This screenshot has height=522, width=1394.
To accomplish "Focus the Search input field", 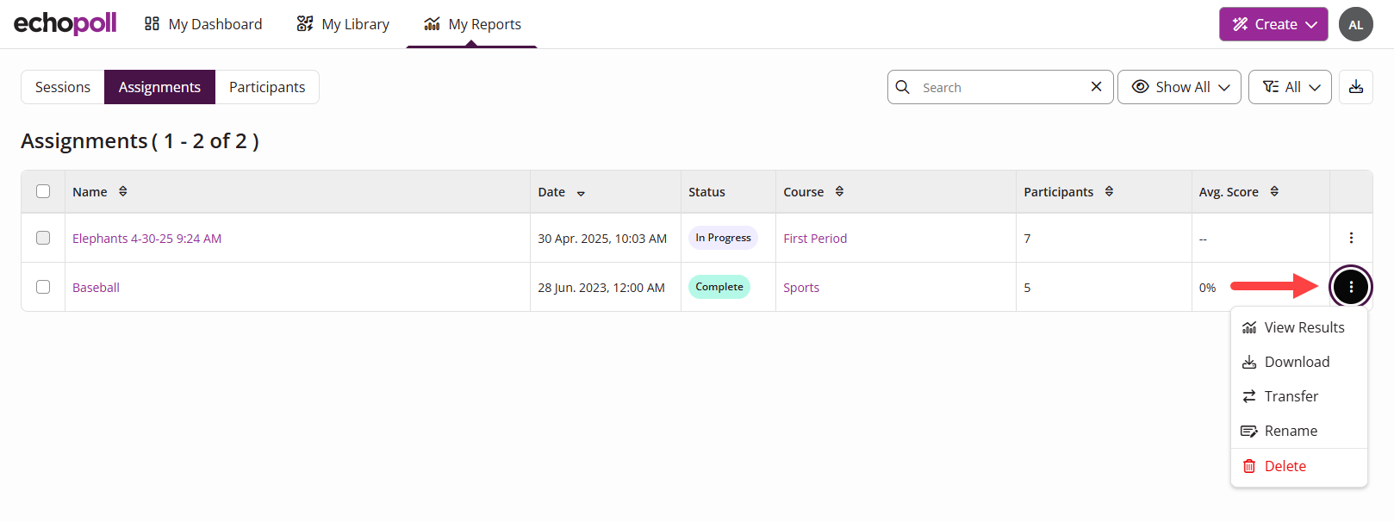I will point(999,87).
